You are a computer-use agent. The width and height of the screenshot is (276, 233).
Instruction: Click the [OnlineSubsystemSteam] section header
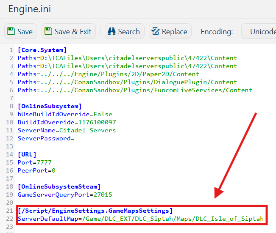click(x=59, y=186)
